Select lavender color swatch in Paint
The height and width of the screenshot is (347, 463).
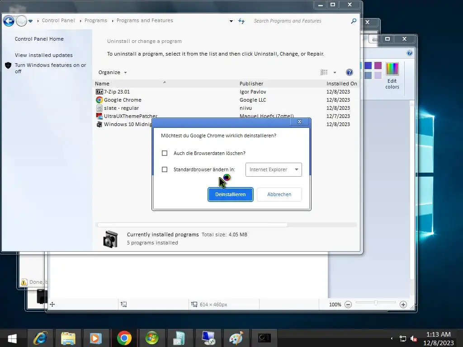point(378,75)
